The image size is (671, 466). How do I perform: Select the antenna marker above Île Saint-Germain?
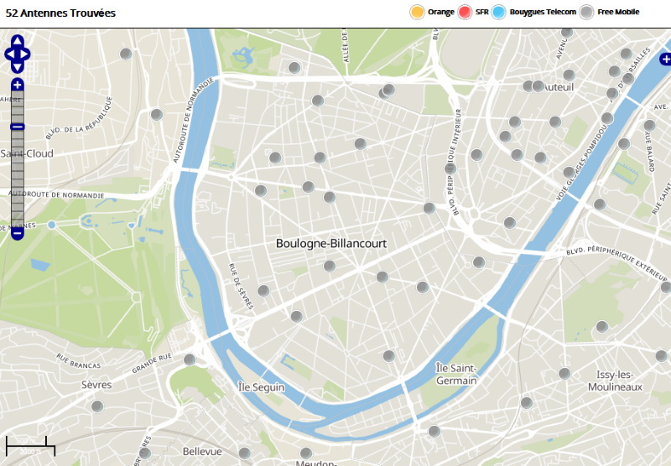tap(388, 356)
